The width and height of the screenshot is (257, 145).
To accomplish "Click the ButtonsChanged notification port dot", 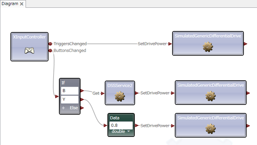I will tap(50, 51).
